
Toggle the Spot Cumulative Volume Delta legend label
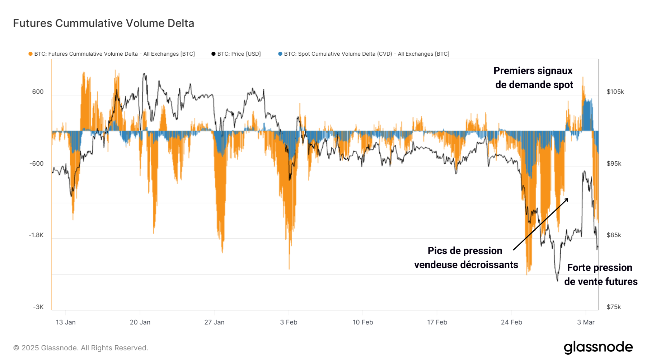pos(366,54)
